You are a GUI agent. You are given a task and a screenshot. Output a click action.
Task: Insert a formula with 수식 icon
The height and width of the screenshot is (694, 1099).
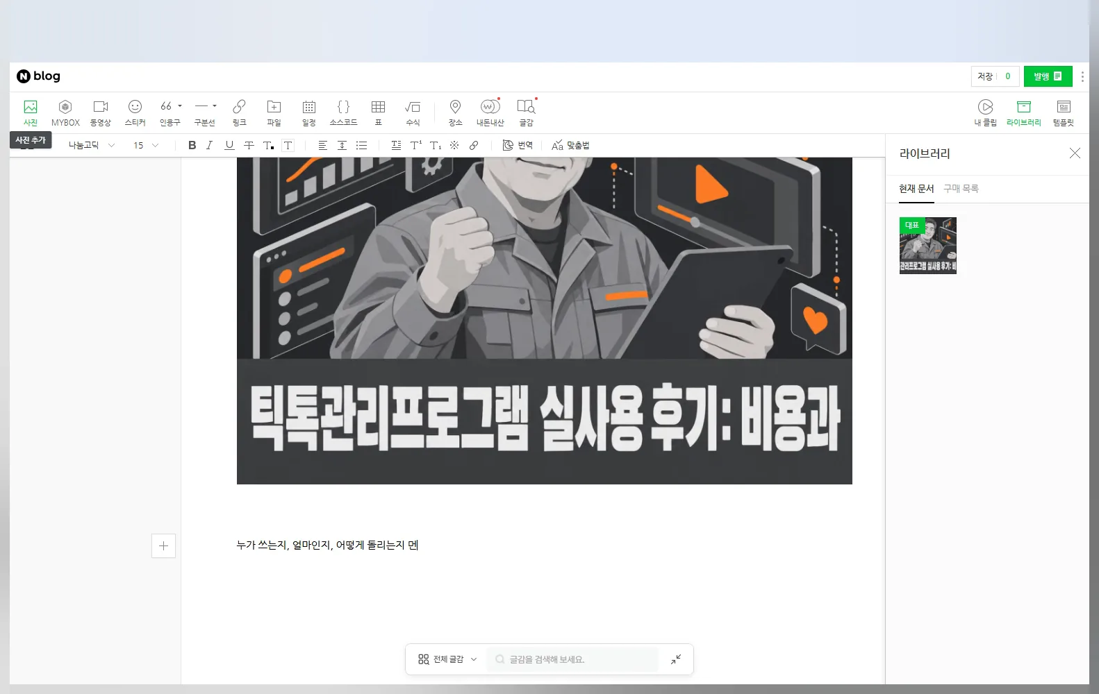pyautogui.click(x=413, y=112)
